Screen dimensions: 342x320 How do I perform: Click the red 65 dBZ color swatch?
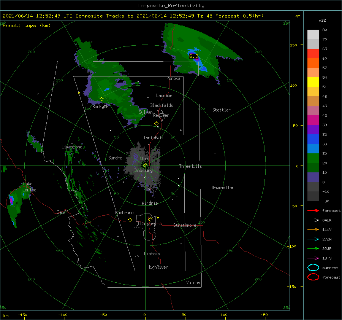(313, 53)
